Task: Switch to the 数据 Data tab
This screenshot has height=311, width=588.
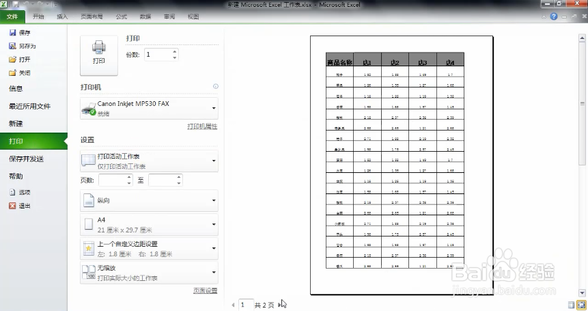Action: click(x=145, y=16)
